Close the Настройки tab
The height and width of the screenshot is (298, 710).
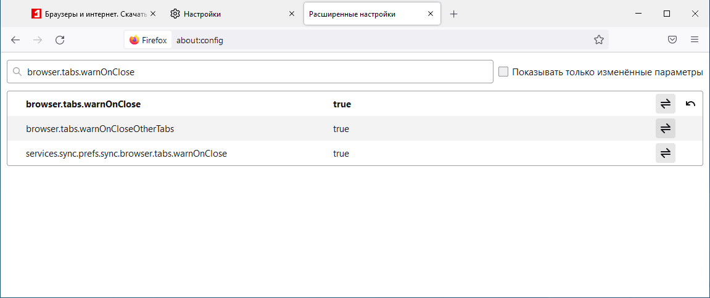tap(292, 14)
